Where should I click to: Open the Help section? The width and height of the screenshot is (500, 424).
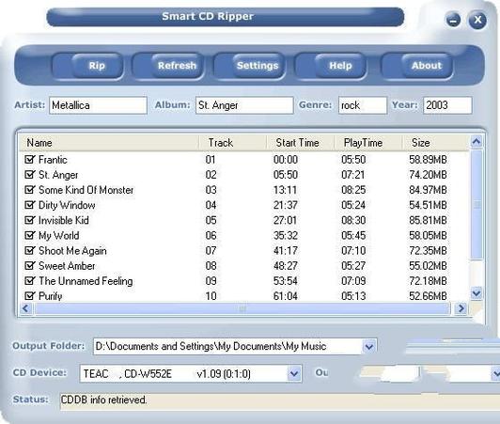340,66
